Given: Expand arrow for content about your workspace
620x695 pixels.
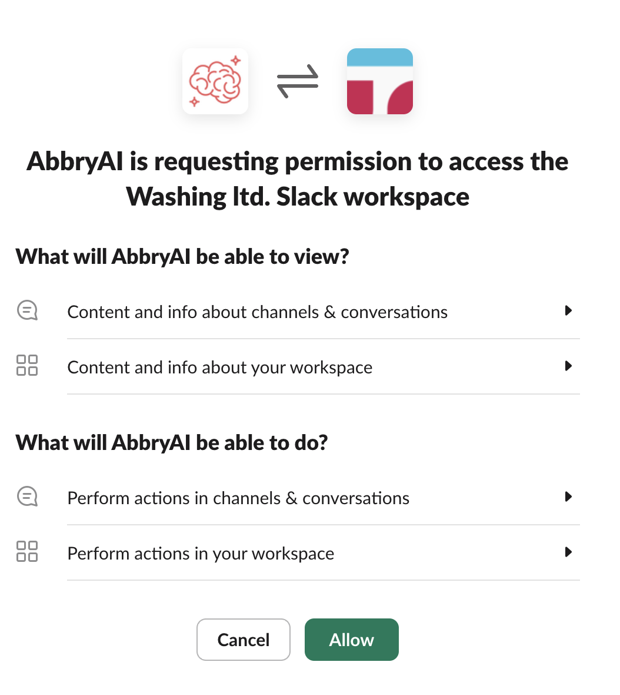Looking at the screenshot, I should pyautogui.click(x=569, y=366).
